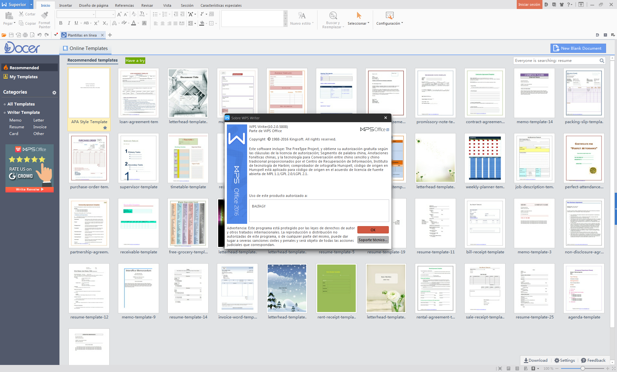Select the Format Painter brush

[45, 15]
